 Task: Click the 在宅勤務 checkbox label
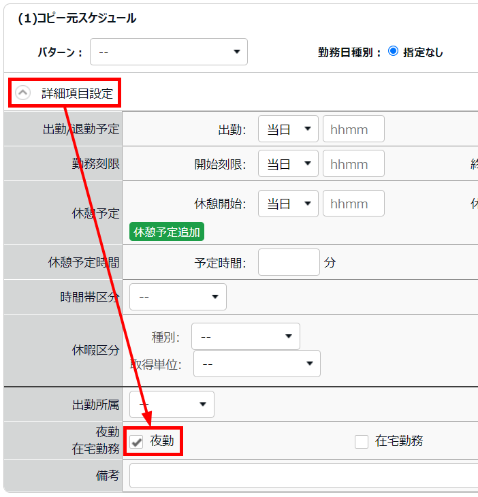pos(399,441)
